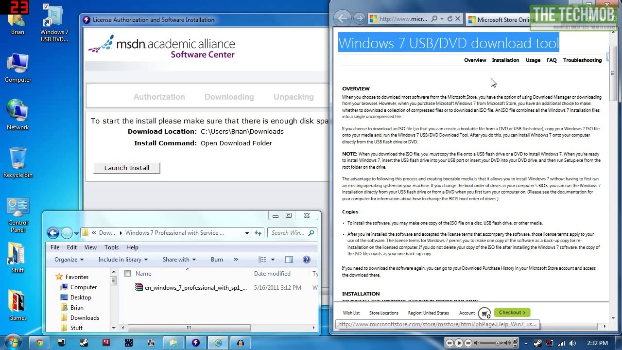Open the Share with dropdown
The image size is (622, 350).
pos(179,260)
